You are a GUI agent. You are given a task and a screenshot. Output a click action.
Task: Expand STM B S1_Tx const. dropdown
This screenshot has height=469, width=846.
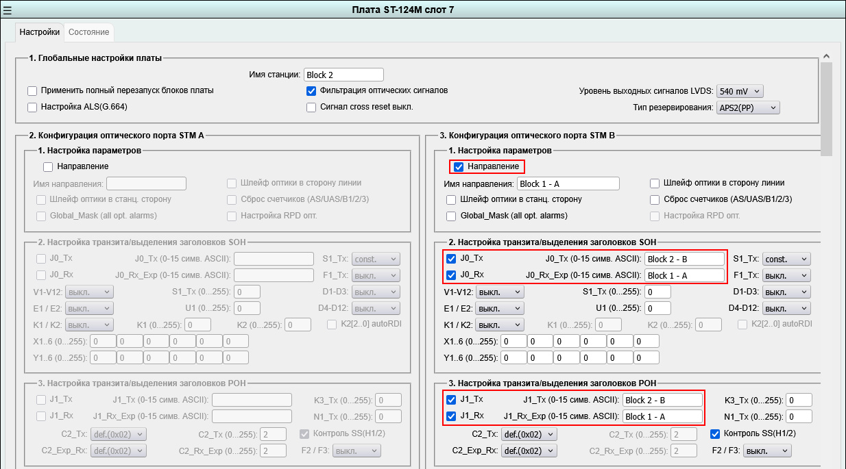point(786,259)
